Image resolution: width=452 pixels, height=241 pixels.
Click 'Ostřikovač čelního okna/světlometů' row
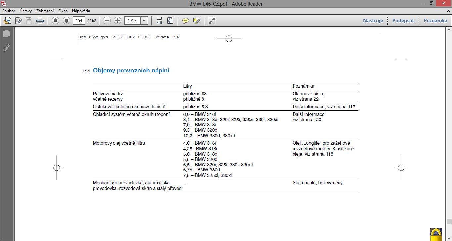point(129,107)
